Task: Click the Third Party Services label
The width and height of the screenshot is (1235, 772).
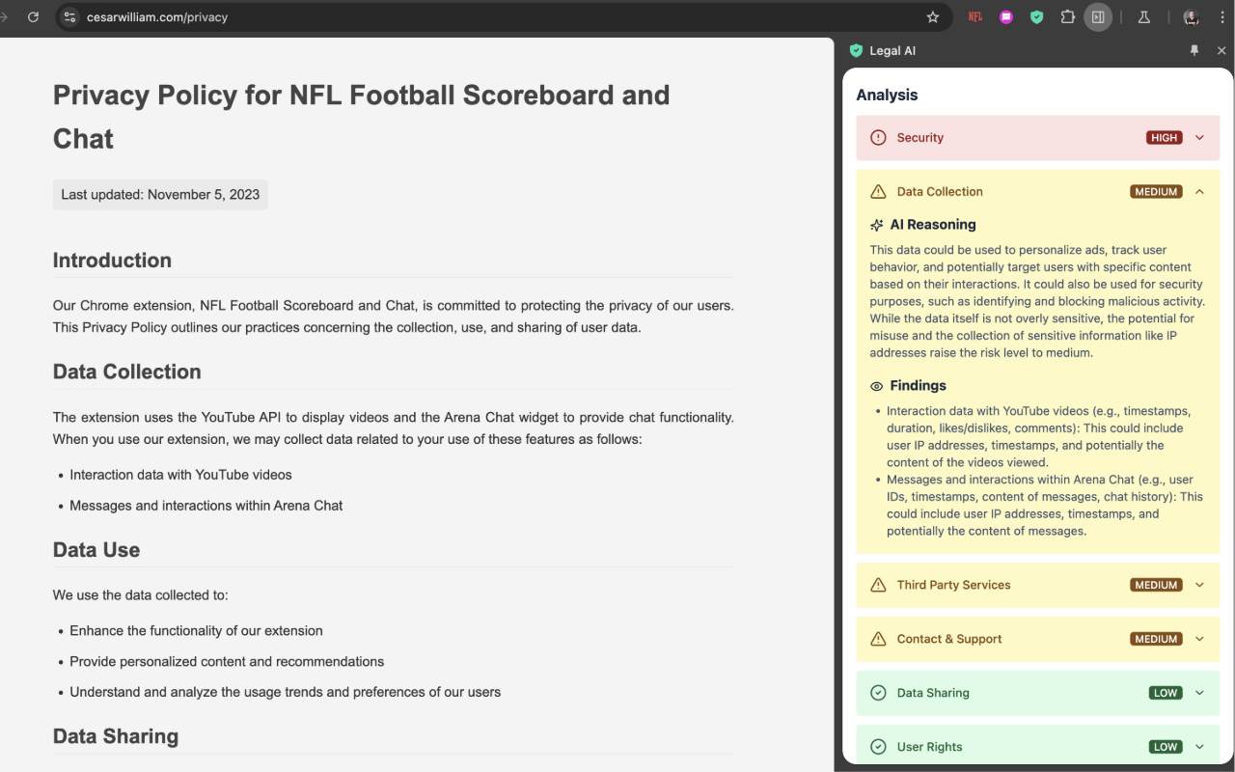Action: coord(953,585)
